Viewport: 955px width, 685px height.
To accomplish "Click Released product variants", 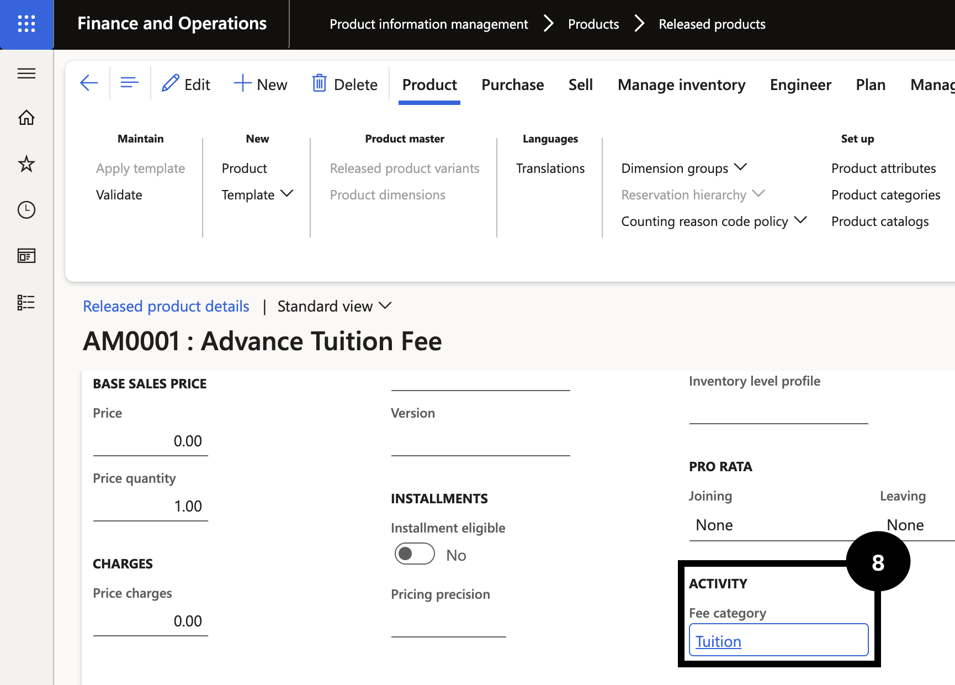I will coord(405,168).
